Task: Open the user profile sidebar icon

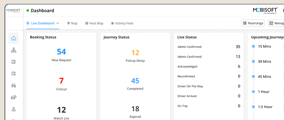Action: click(14, 109)
